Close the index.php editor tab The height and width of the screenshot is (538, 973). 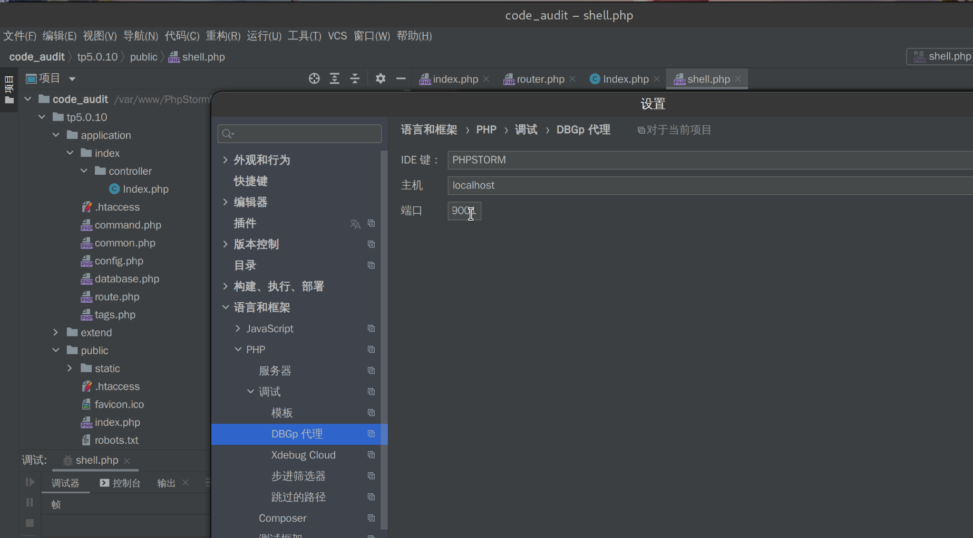486,79
